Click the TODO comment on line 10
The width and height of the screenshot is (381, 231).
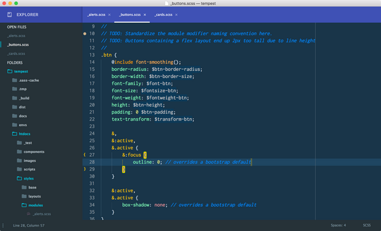point(187,34)
